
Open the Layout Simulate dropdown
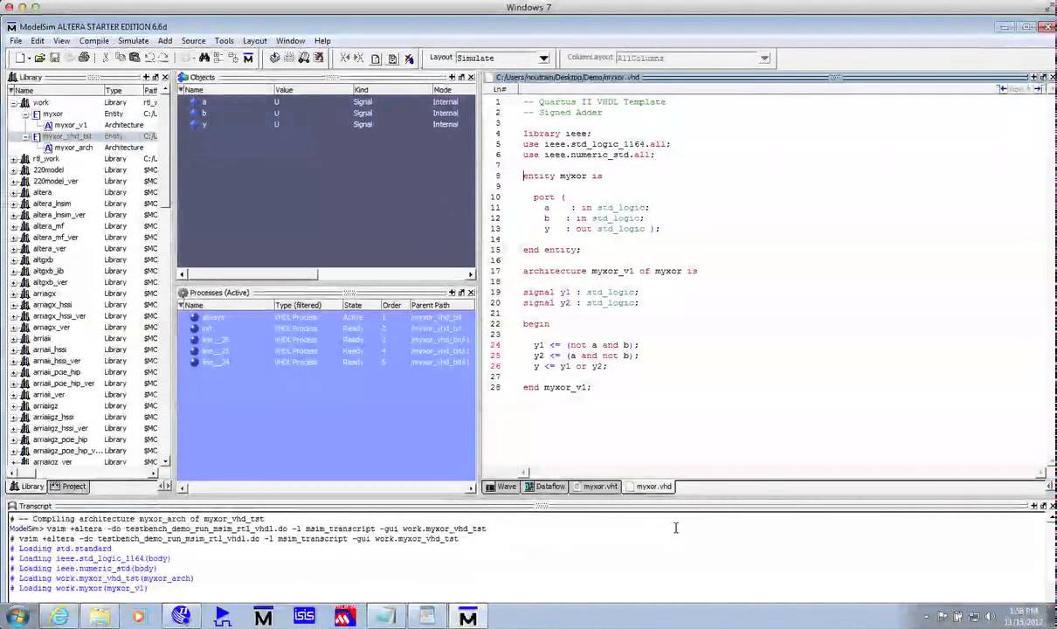(543, 59)
